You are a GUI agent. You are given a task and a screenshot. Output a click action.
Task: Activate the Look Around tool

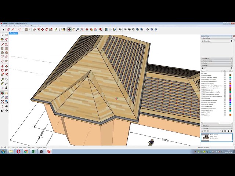(7, 106)
